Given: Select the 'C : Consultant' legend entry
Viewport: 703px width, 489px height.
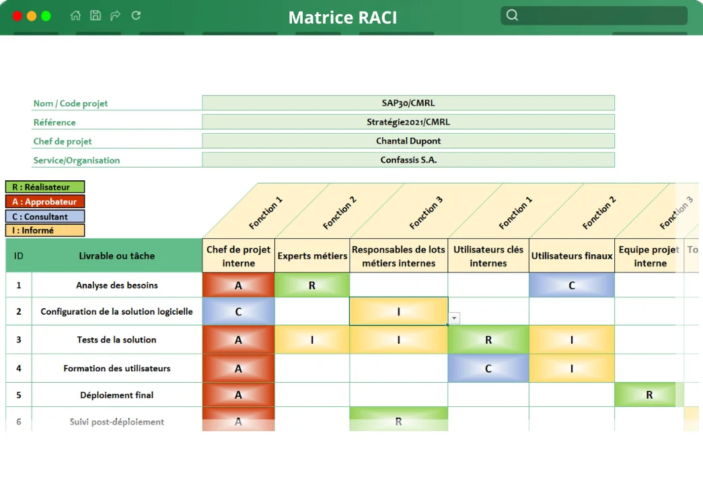Looking at the screenshot, I should point(44,216).
